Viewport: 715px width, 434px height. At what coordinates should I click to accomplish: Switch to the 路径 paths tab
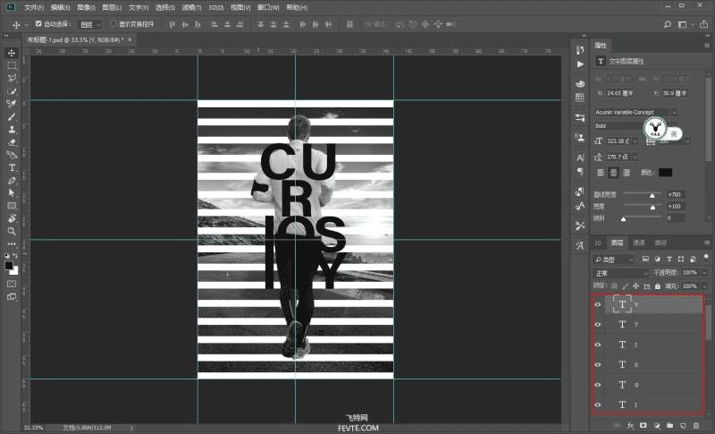pos(660,243)
